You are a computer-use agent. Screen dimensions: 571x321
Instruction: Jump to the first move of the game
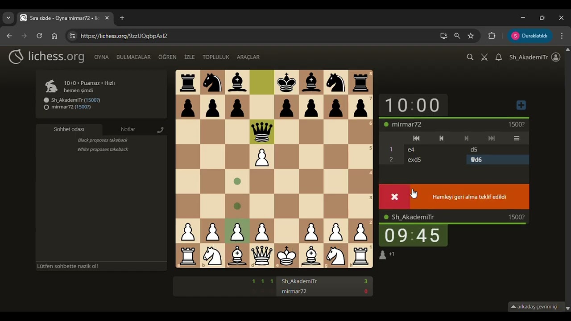click(416, 138)
